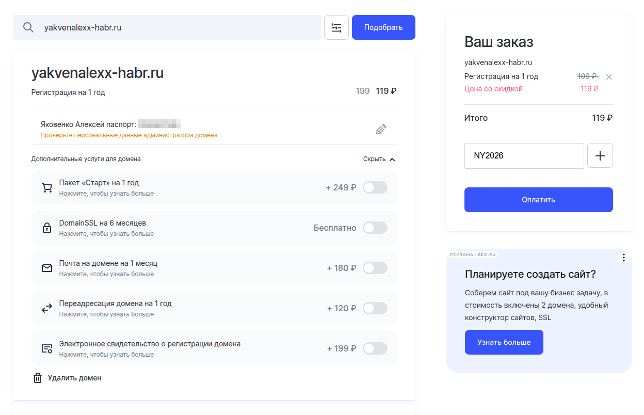Turn on the free DomainSSL toggle
The height and width of the screenshot is (415, 644).
375,228
